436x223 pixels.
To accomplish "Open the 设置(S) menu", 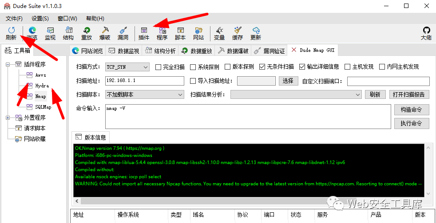I will pyautogui.click(x=40, y=19).
